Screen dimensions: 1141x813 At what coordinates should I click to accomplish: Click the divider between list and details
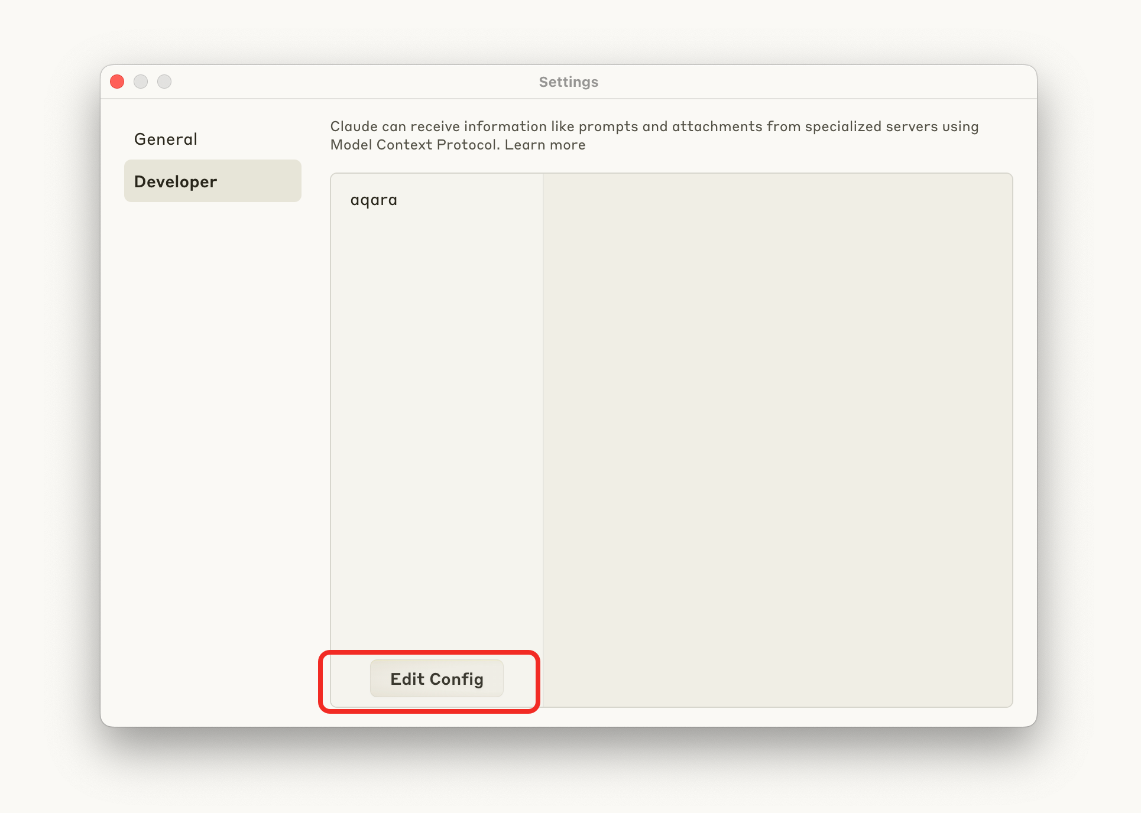point(543,414)
